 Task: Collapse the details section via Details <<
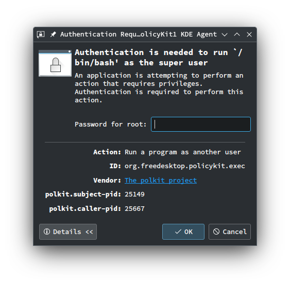click(x=68, y=231)
